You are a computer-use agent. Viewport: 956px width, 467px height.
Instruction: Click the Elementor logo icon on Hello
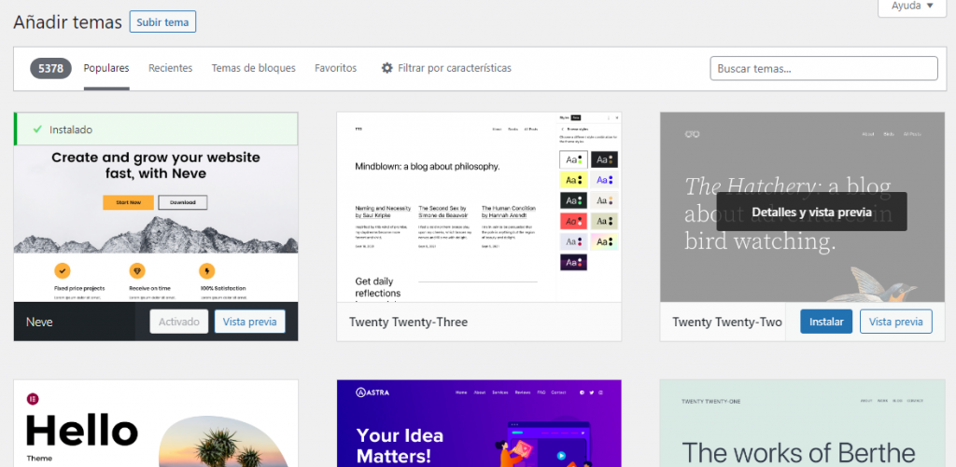33,399
